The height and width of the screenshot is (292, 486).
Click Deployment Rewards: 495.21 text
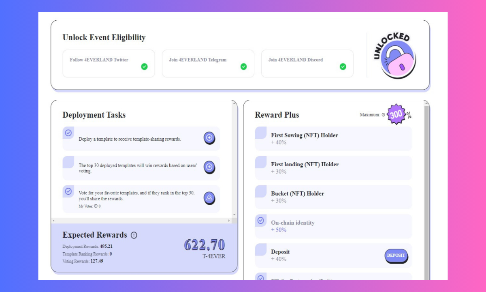click(87, 247)
